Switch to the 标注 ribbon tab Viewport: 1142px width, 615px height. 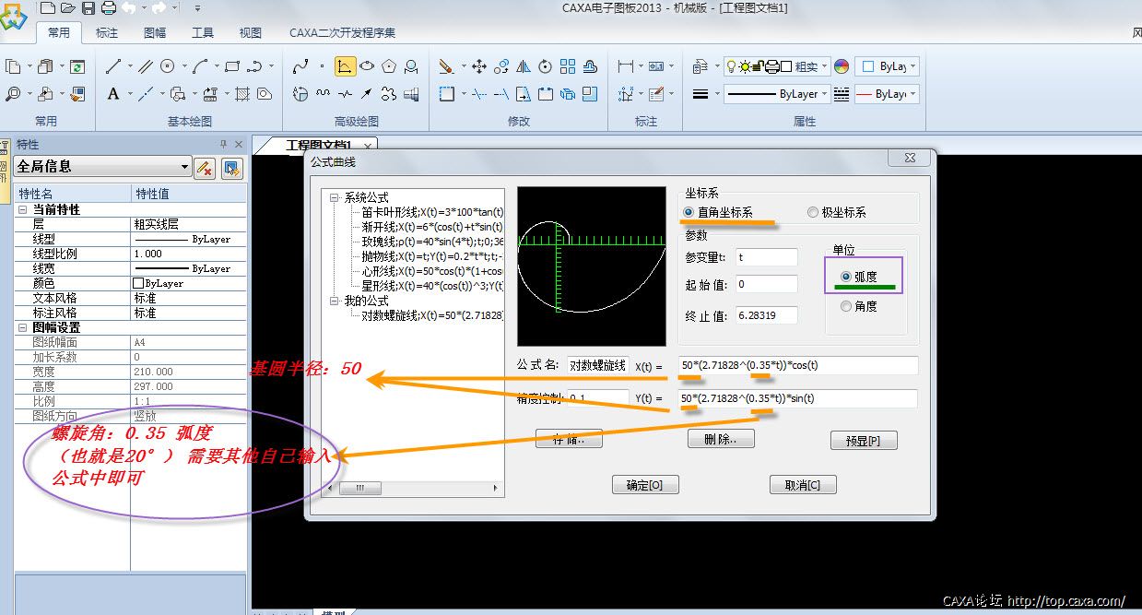(107, 33)
